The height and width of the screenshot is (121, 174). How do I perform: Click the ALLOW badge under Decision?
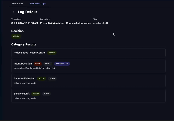(x=16, y=36)
